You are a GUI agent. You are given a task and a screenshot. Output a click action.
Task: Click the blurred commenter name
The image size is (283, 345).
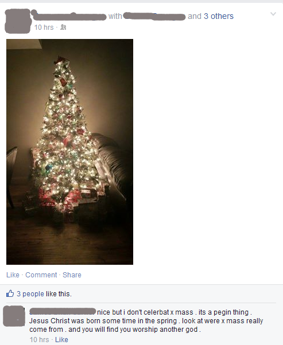pyautogui.click(x=63, y=311)
